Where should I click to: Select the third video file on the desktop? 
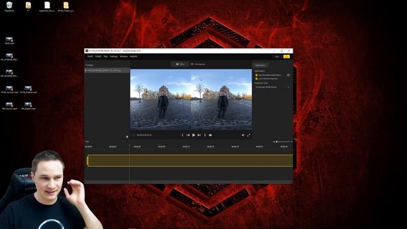[x=10, y=73]
